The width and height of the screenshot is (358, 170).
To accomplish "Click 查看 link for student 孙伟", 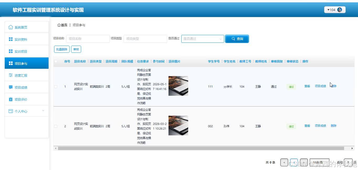I will (x=307, y=126).
